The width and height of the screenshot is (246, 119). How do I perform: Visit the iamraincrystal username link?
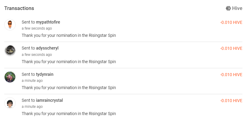coord(49,100)
